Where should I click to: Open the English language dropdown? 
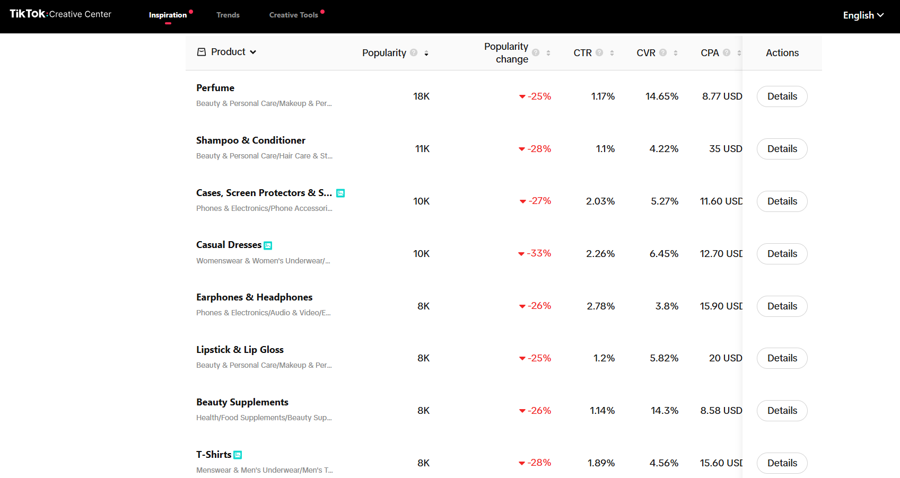[863, 15]
